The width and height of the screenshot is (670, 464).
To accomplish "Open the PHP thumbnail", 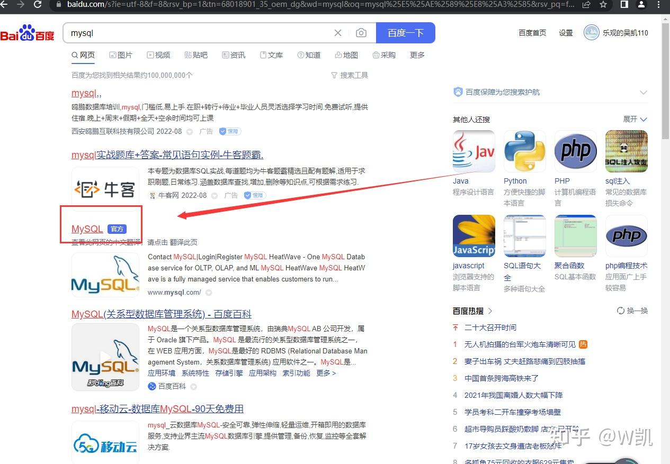I will click(x=576, y=151).
